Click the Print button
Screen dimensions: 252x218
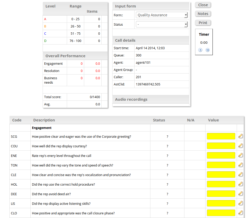click(203, 23)
